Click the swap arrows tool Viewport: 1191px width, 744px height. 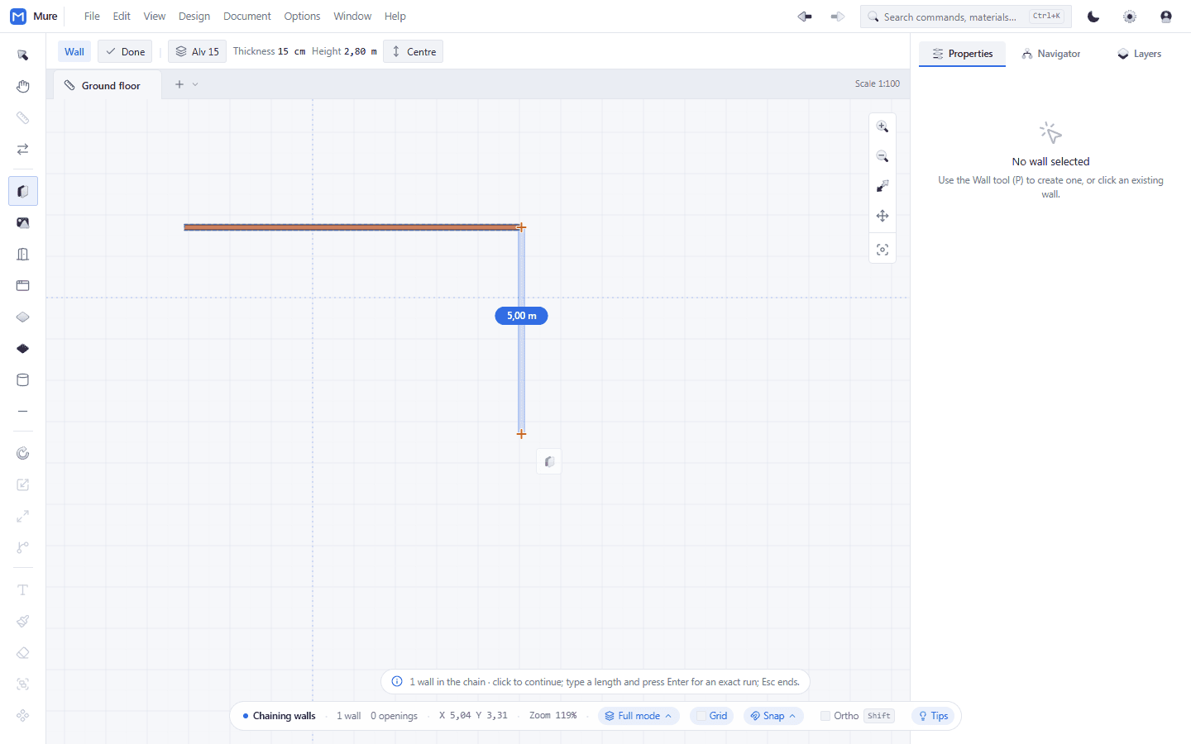tap(23, 150)
